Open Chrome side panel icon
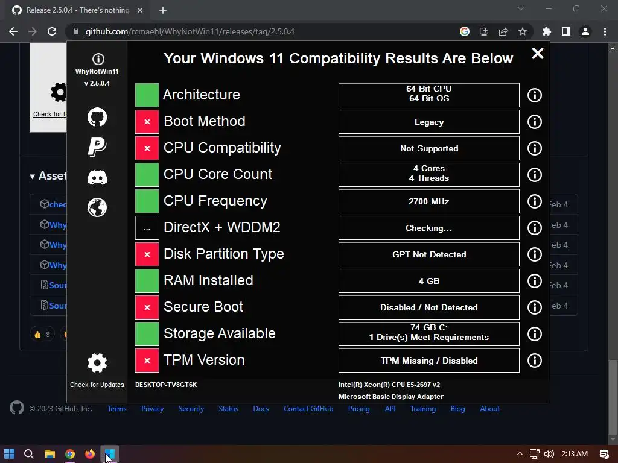 tap(566, 31)
